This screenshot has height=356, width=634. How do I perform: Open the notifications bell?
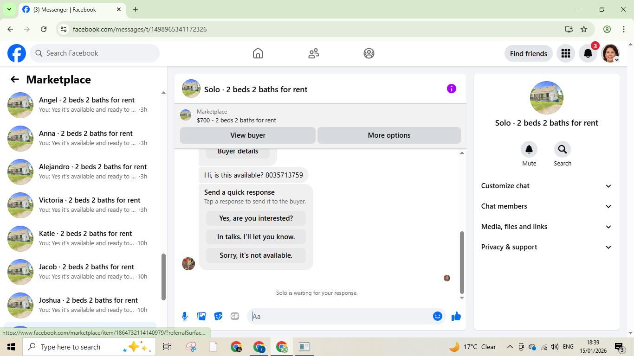(588, 53)
